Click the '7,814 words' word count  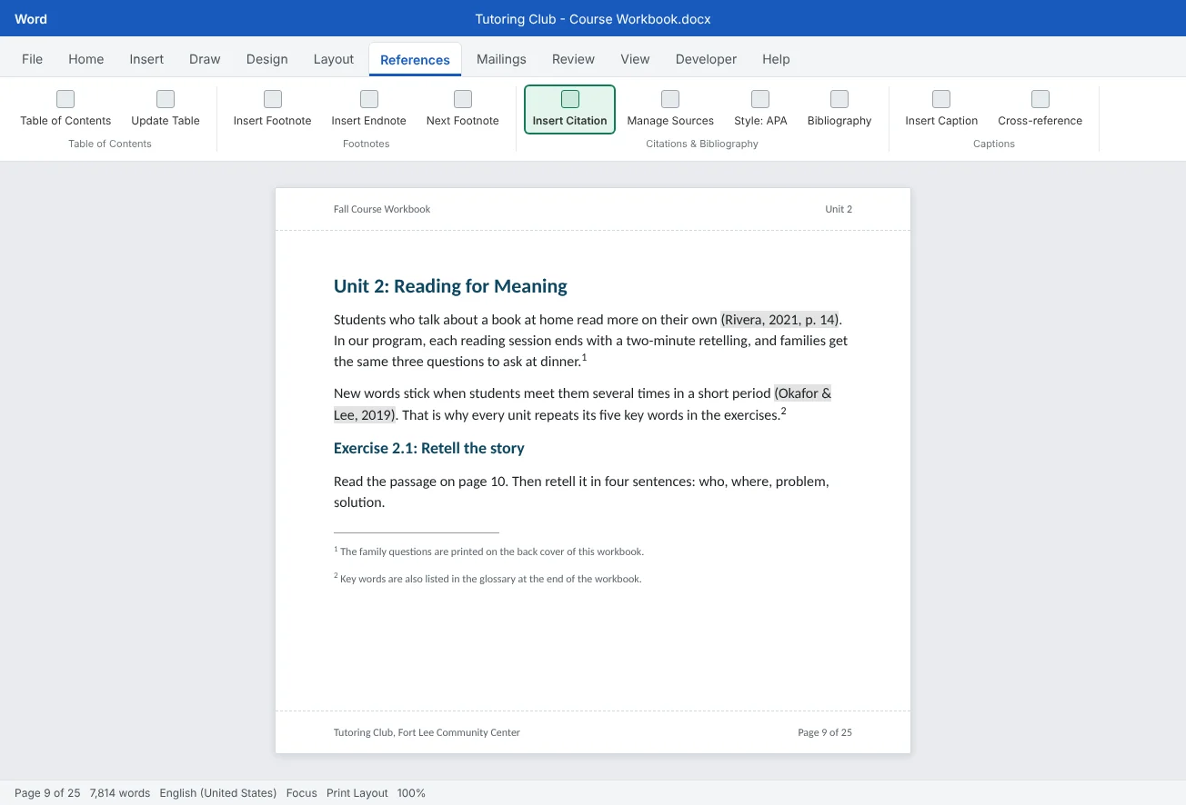click(x=120, y=793)
